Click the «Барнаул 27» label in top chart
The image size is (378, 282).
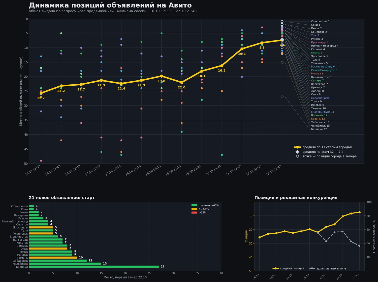(x=319, y=129)
